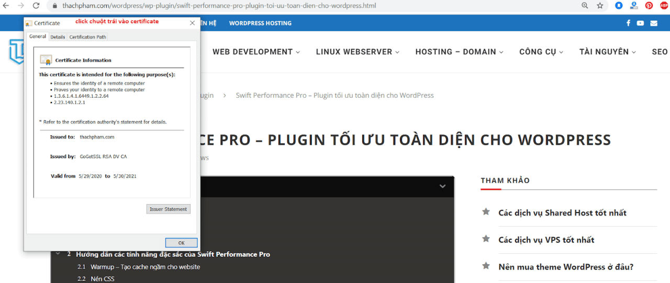Open the Pinterest extension icon
670x283 pixels.
tap(649, 6)
